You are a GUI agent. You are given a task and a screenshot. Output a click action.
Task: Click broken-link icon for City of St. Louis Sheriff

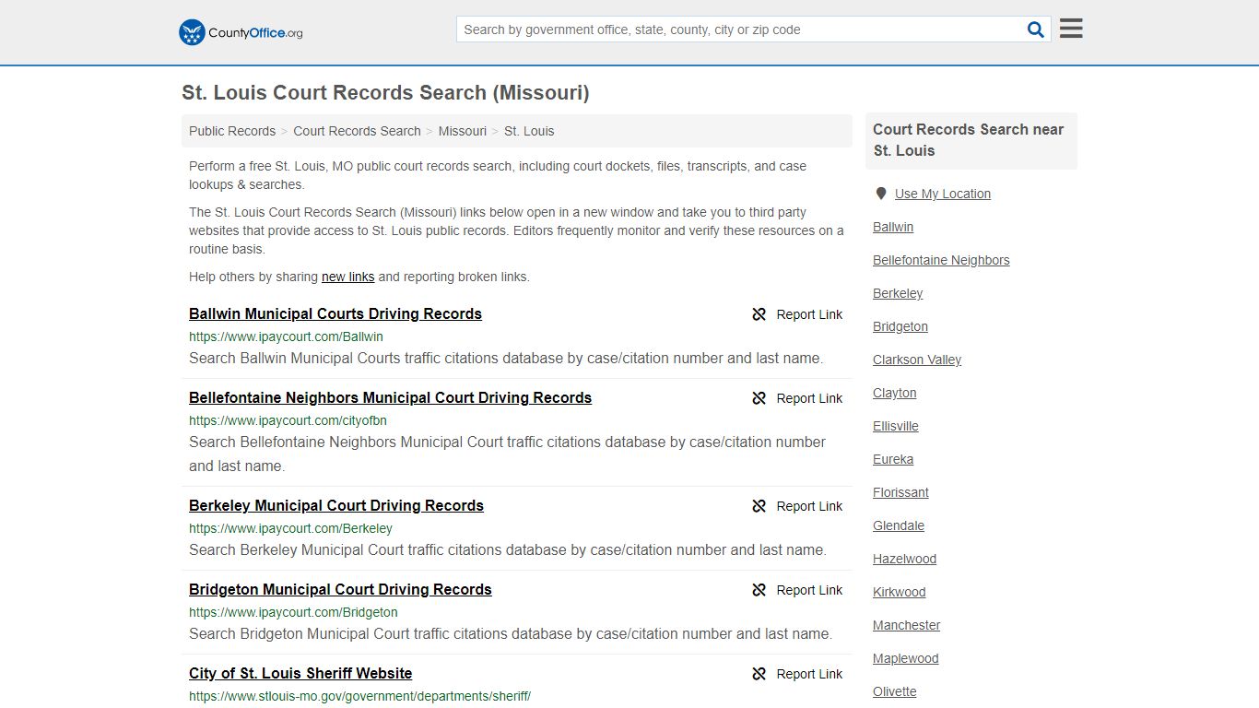pyautogui.click(x=759, y=674)
